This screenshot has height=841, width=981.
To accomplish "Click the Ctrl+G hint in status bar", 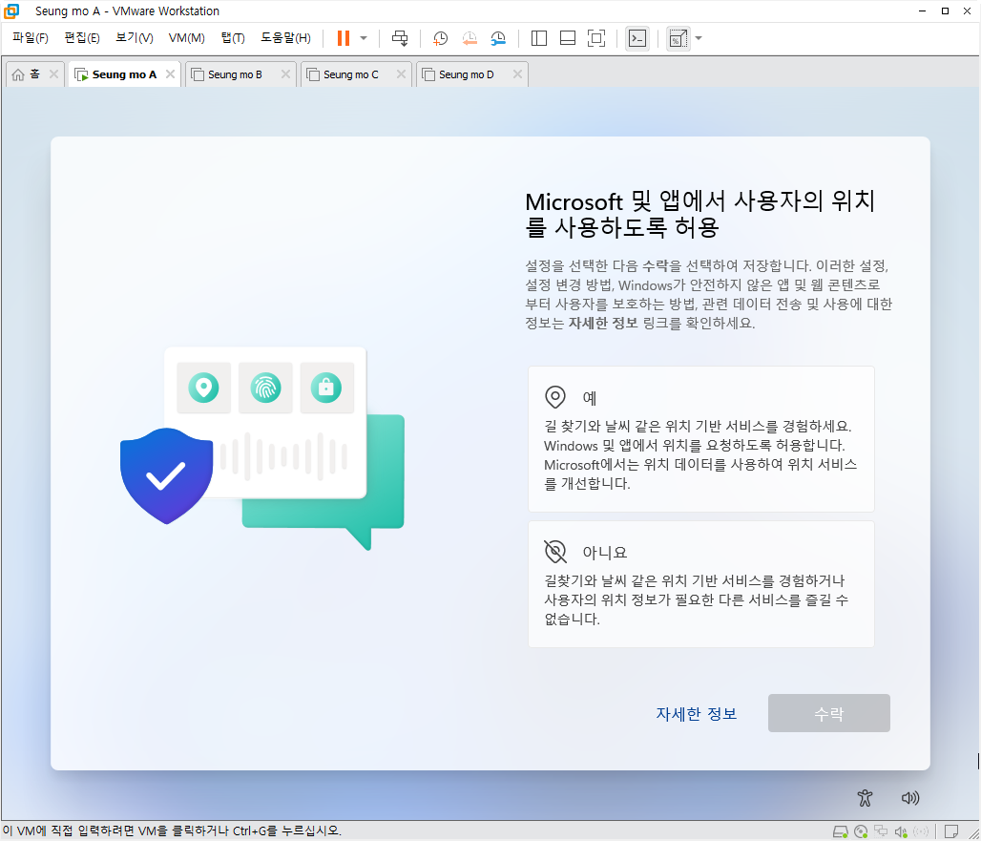I will click(x=172, y=831).
